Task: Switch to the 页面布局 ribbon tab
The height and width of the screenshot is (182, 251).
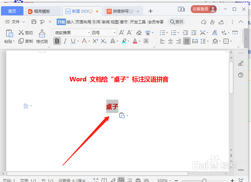Action: (x=83, y=22)
